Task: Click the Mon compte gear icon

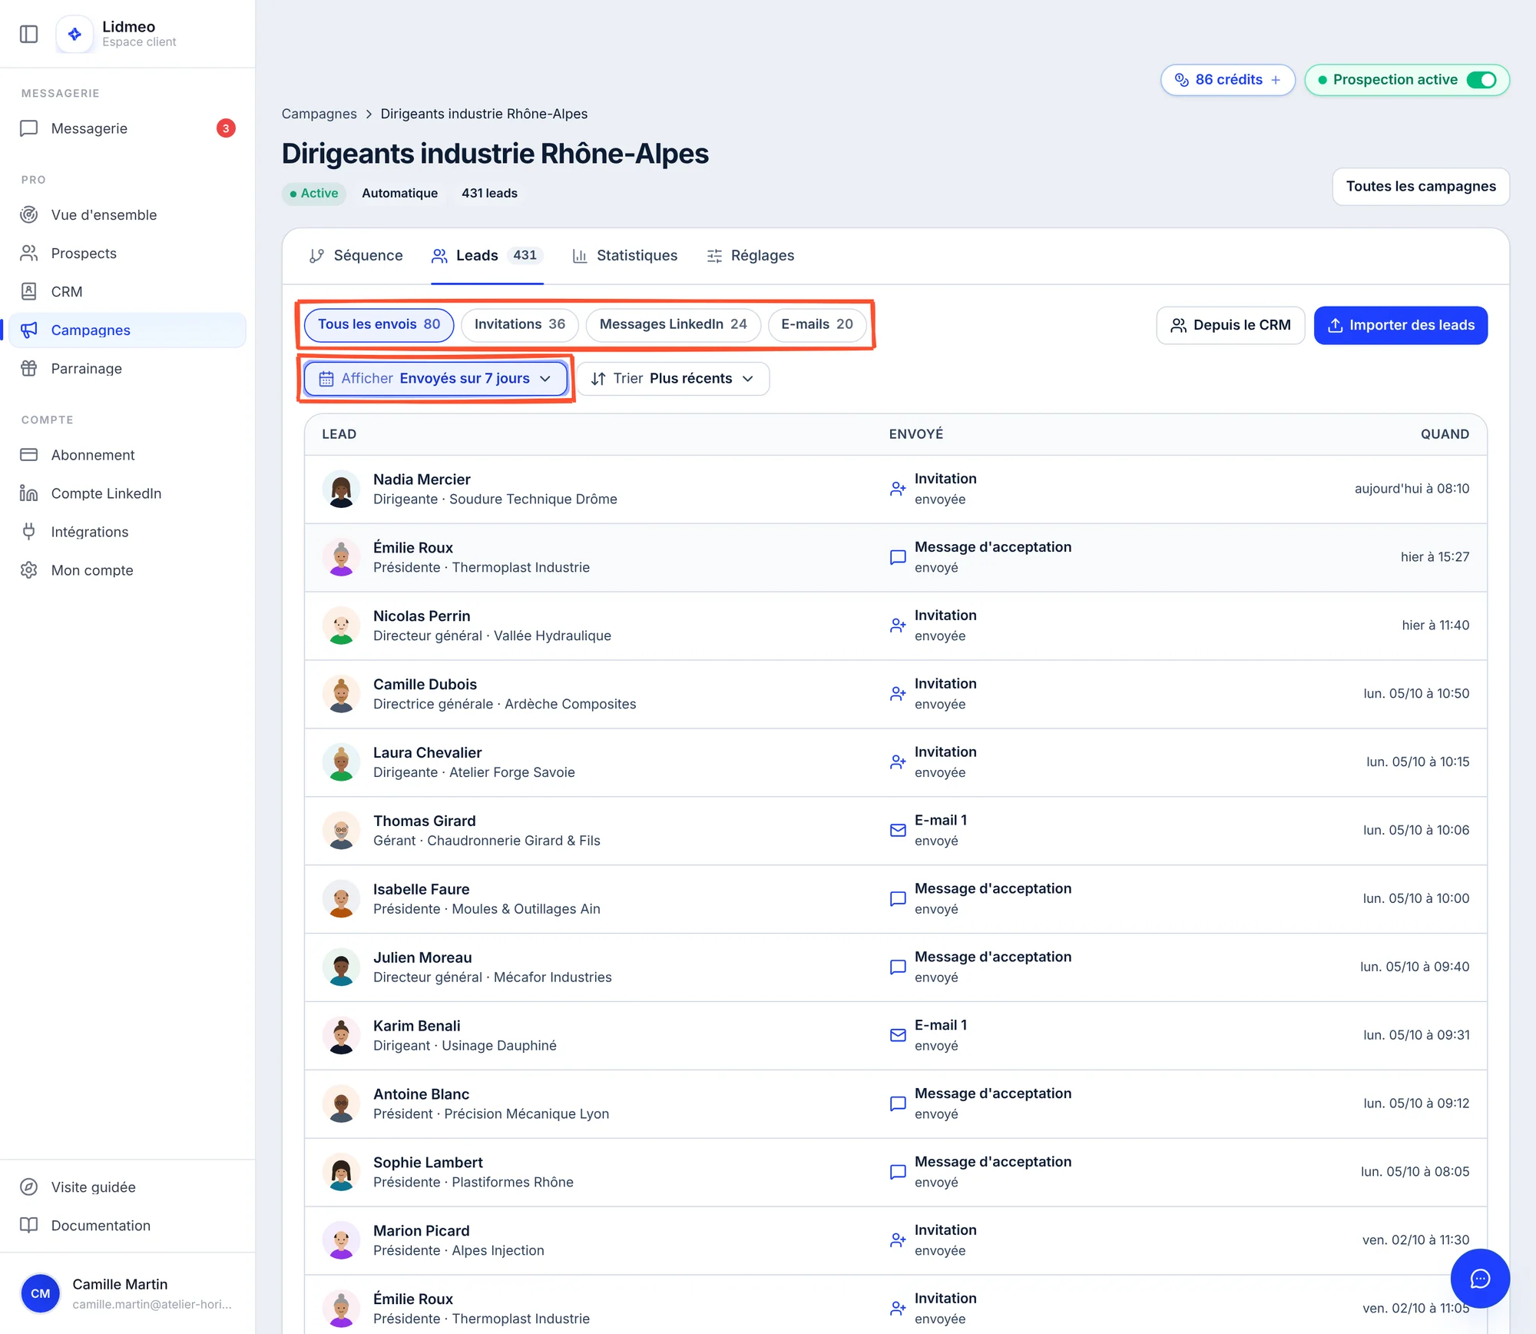Action: pos(28,570)
